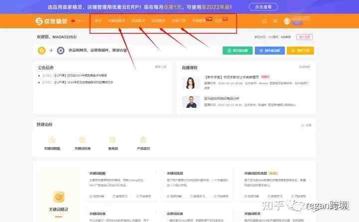Open the 关键词挖掘 feature card title

coord(97,173)
